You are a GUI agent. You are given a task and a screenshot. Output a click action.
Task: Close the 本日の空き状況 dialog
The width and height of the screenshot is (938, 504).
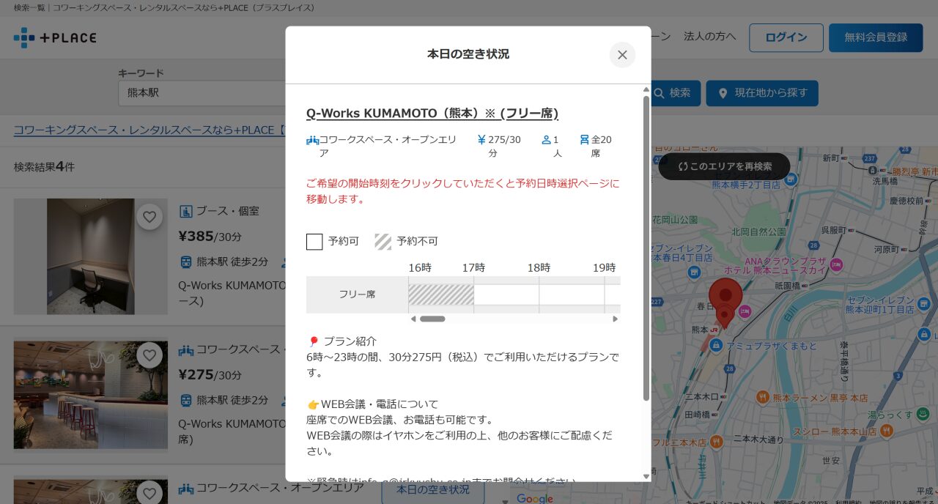pyautogui.click(x=622, y=55)
